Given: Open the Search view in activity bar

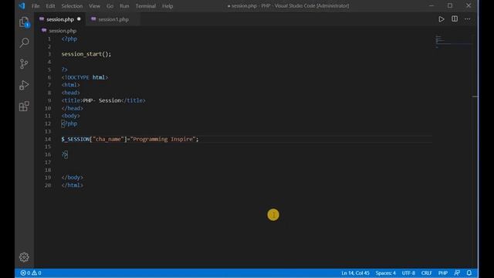Looking at the screenshot, I should [24, 42].
